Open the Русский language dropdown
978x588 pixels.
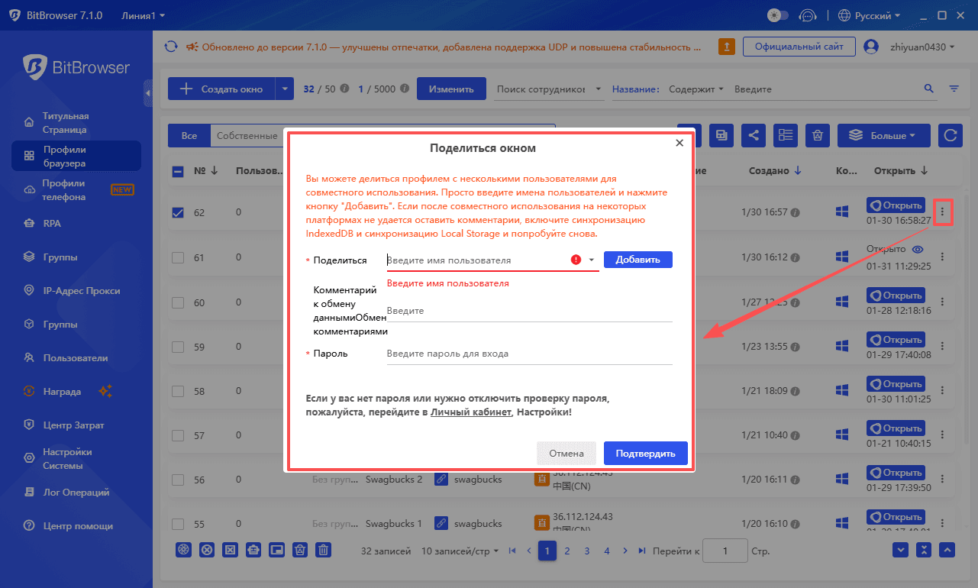(869, 15)
